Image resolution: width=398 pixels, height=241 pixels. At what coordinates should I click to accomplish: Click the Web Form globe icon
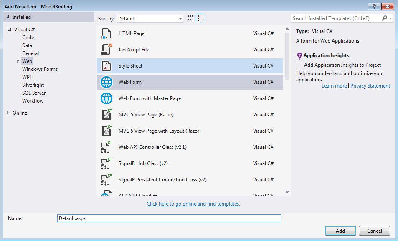106,82
